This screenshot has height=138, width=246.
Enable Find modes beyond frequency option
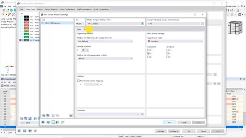[78, 80]
